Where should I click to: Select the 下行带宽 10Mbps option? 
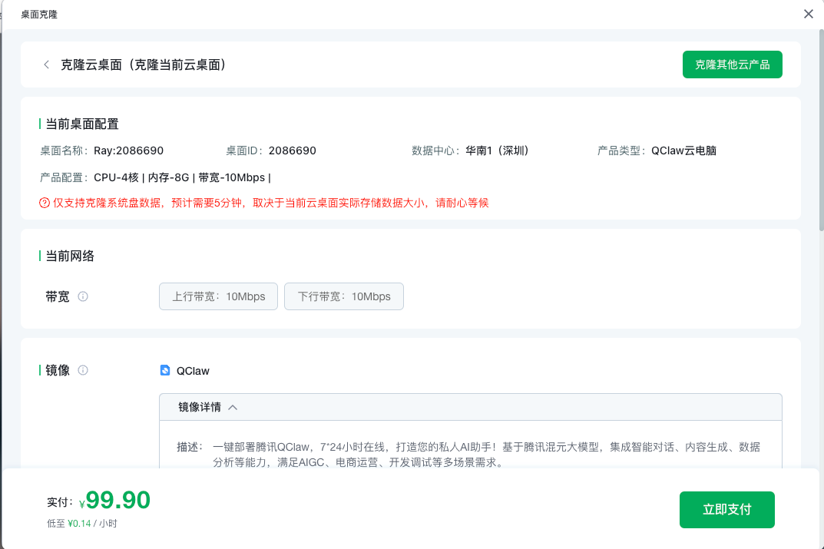coord(343,296)
